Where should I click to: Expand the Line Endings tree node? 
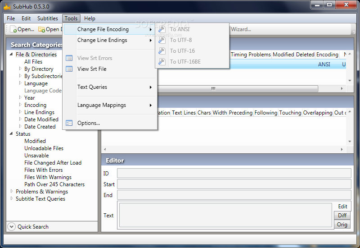(x=20, y=112)
